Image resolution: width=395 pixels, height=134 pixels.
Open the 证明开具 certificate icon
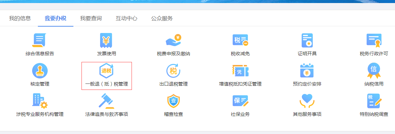click(x=307, y=40)
